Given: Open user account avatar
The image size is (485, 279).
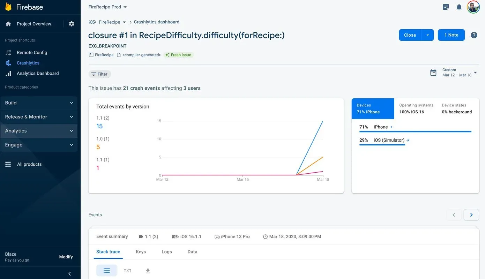Looking at the screenshot, I should click(473, 7).
